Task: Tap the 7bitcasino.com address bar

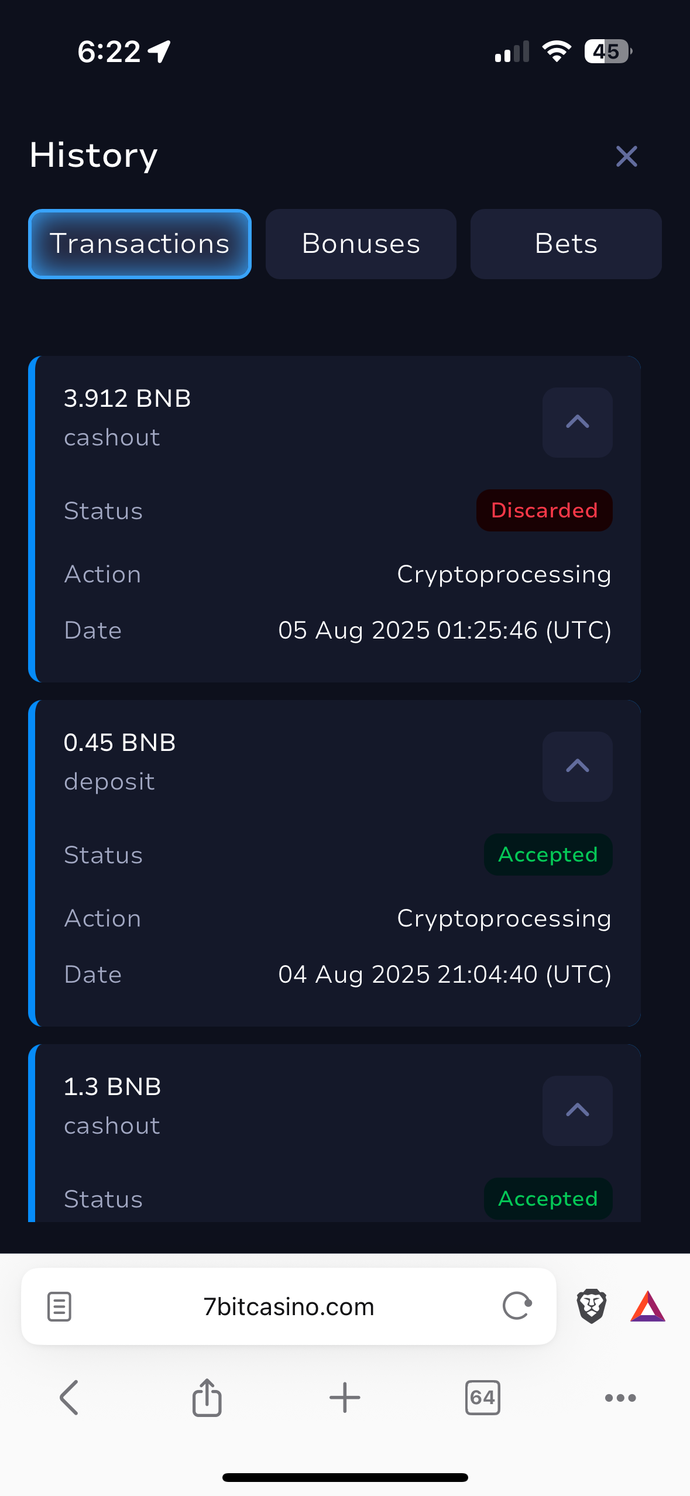Action: pyautogui.click(x=289, y=1306)
